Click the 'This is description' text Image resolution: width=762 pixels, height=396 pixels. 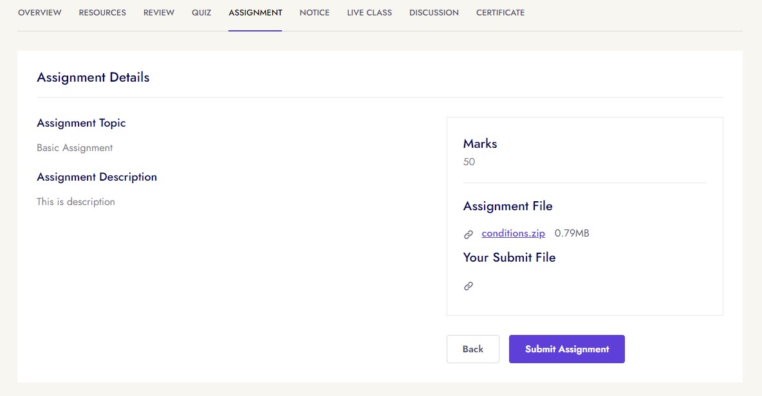(x=76, y=202)
